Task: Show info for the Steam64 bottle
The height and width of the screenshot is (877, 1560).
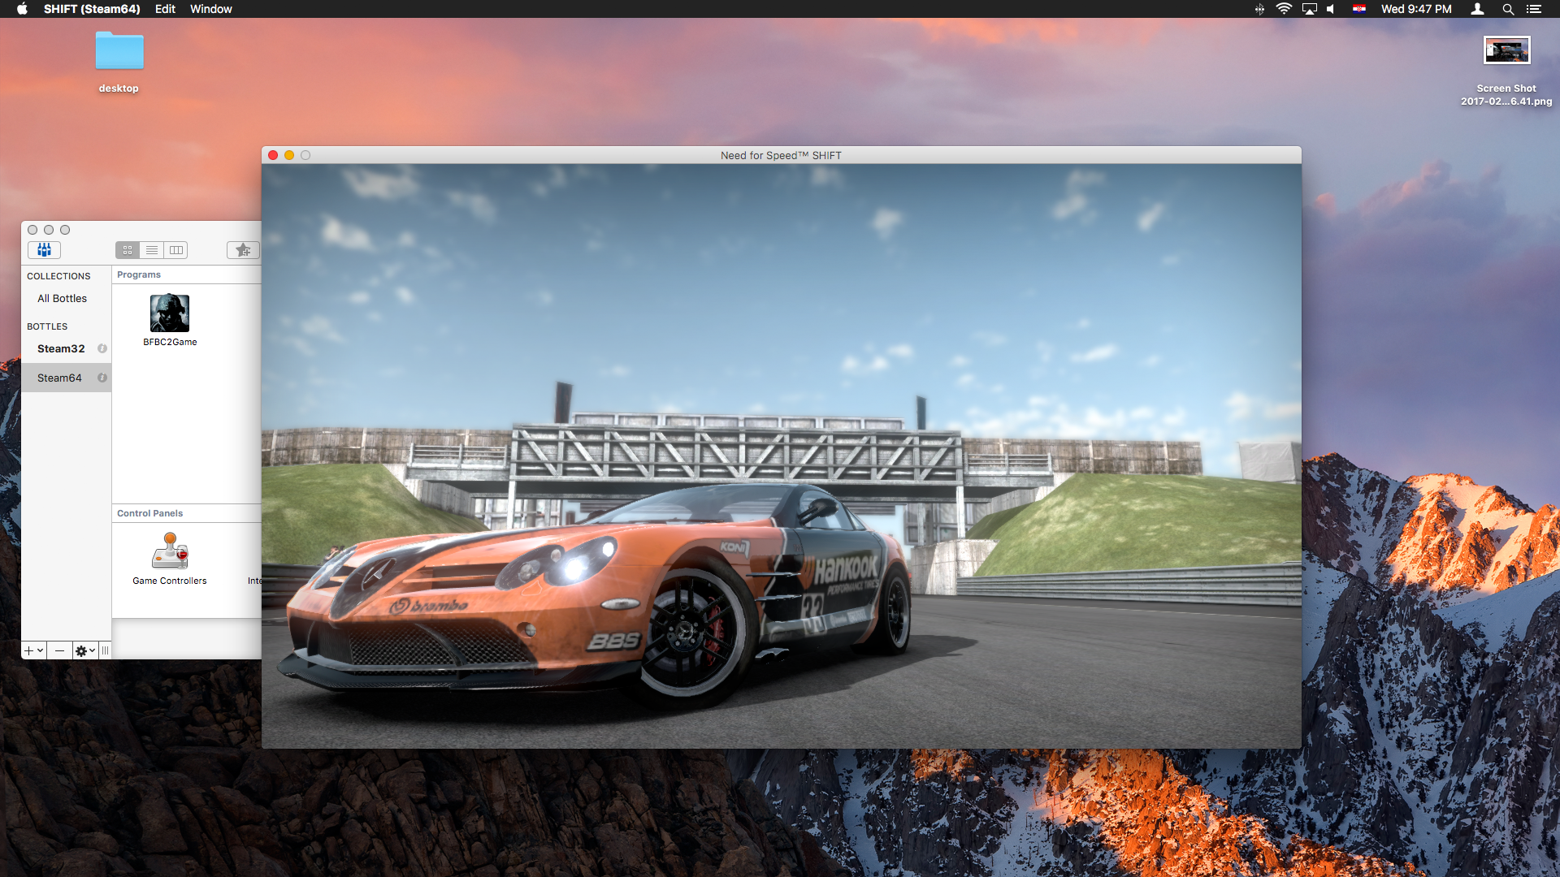Action: pos(103,377)
